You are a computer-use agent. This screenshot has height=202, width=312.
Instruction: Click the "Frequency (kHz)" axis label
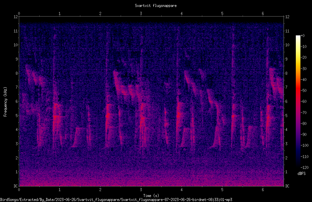(x=5, y=102)
